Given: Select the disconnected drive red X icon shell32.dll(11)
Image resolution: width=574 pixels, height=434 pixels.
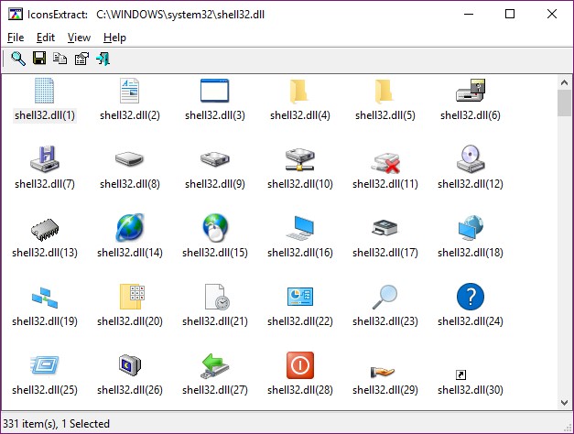Looking at the screenshot, I should (x=385, y=163).
